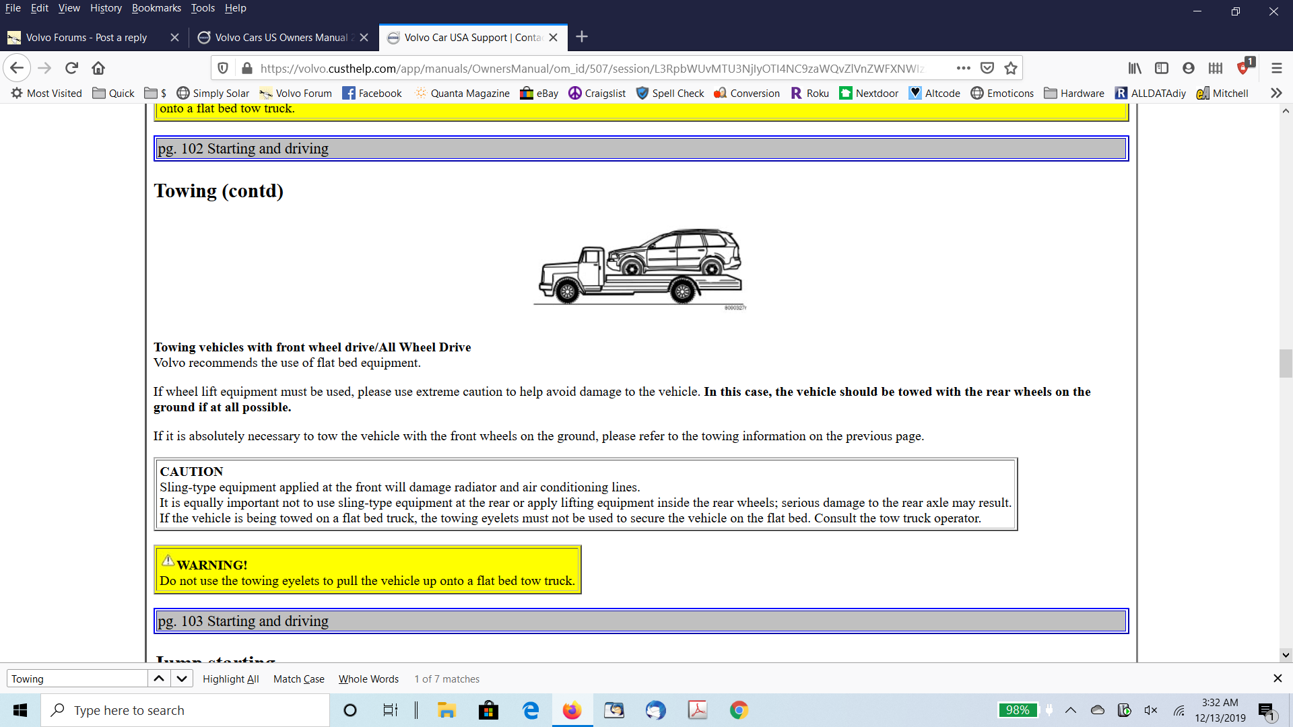Show sidebars icon in the toolbar
Viewport: 1293px width, 727px height.
(x=1162, y=68)
